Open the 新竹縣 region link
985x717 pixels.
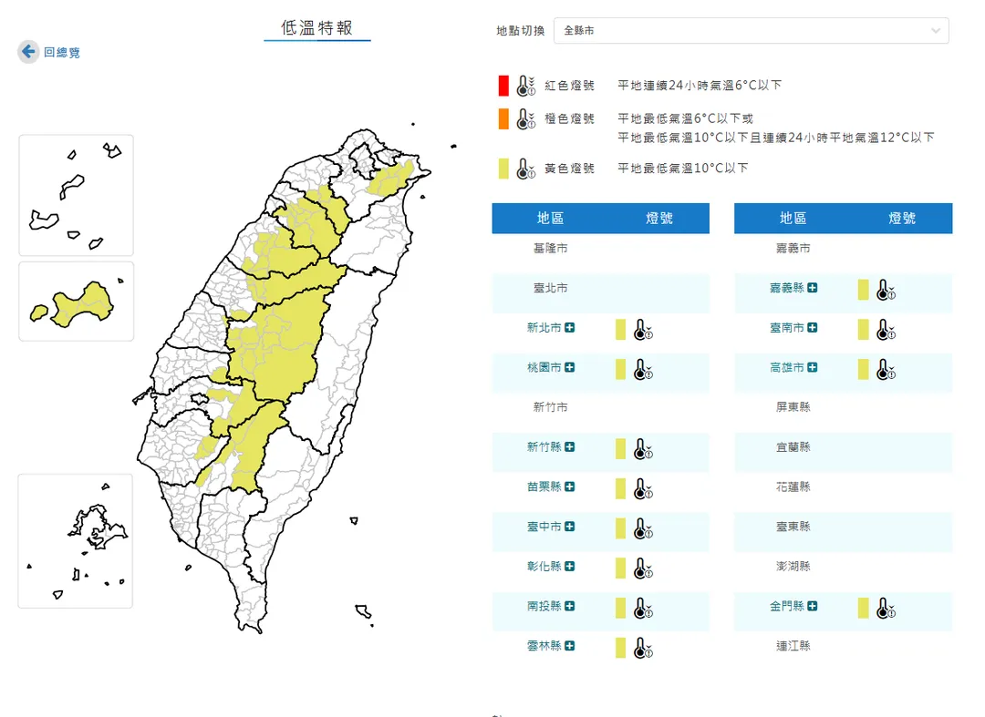click(544, 446)
